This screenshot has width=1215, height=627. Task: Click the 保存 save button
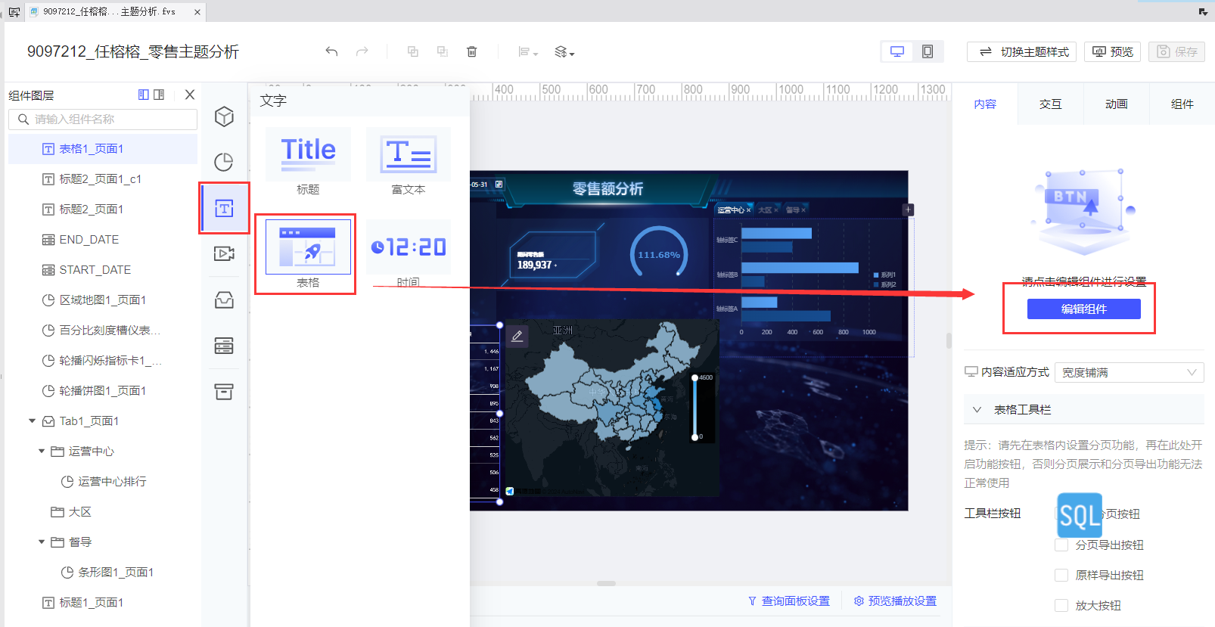(x=1176, y=51)
